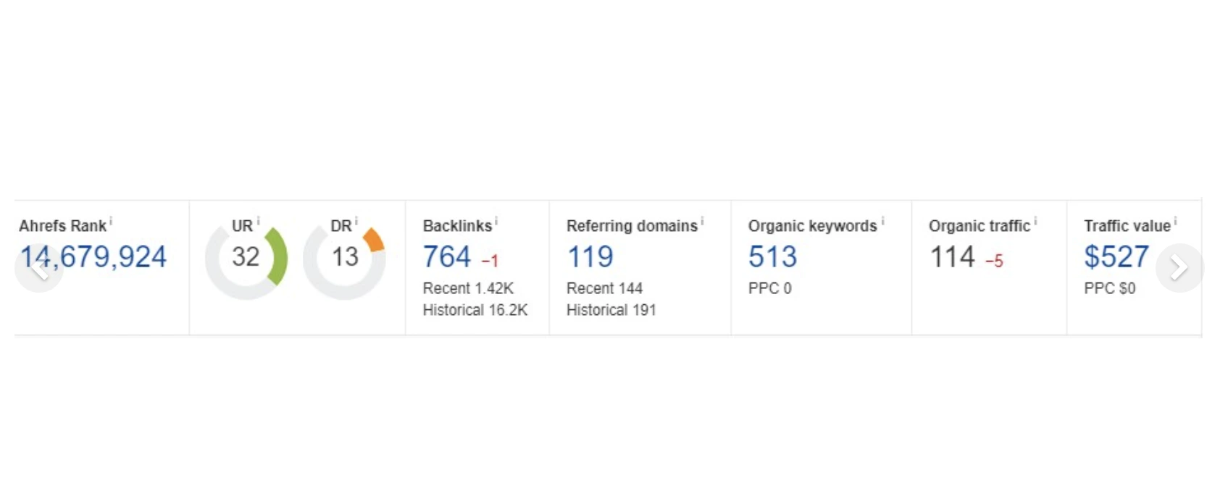Click the Backlinks info icon
Image resolution: width=1207 pixels, height=494 pixels.
pos(496,221)
